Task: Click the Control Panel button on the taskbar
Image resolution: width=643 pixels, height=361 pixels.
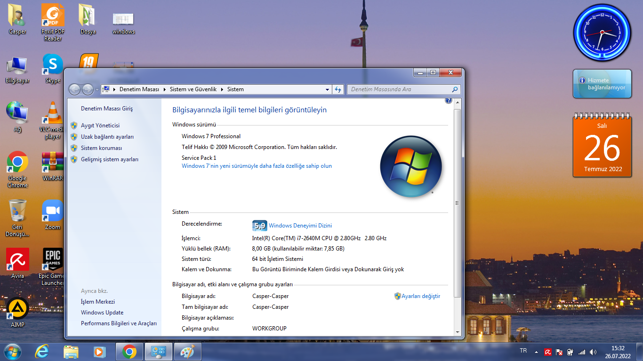Action: [x=158, y=352]
